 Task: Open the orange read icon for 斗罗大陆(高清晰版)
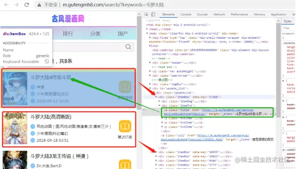125,126
